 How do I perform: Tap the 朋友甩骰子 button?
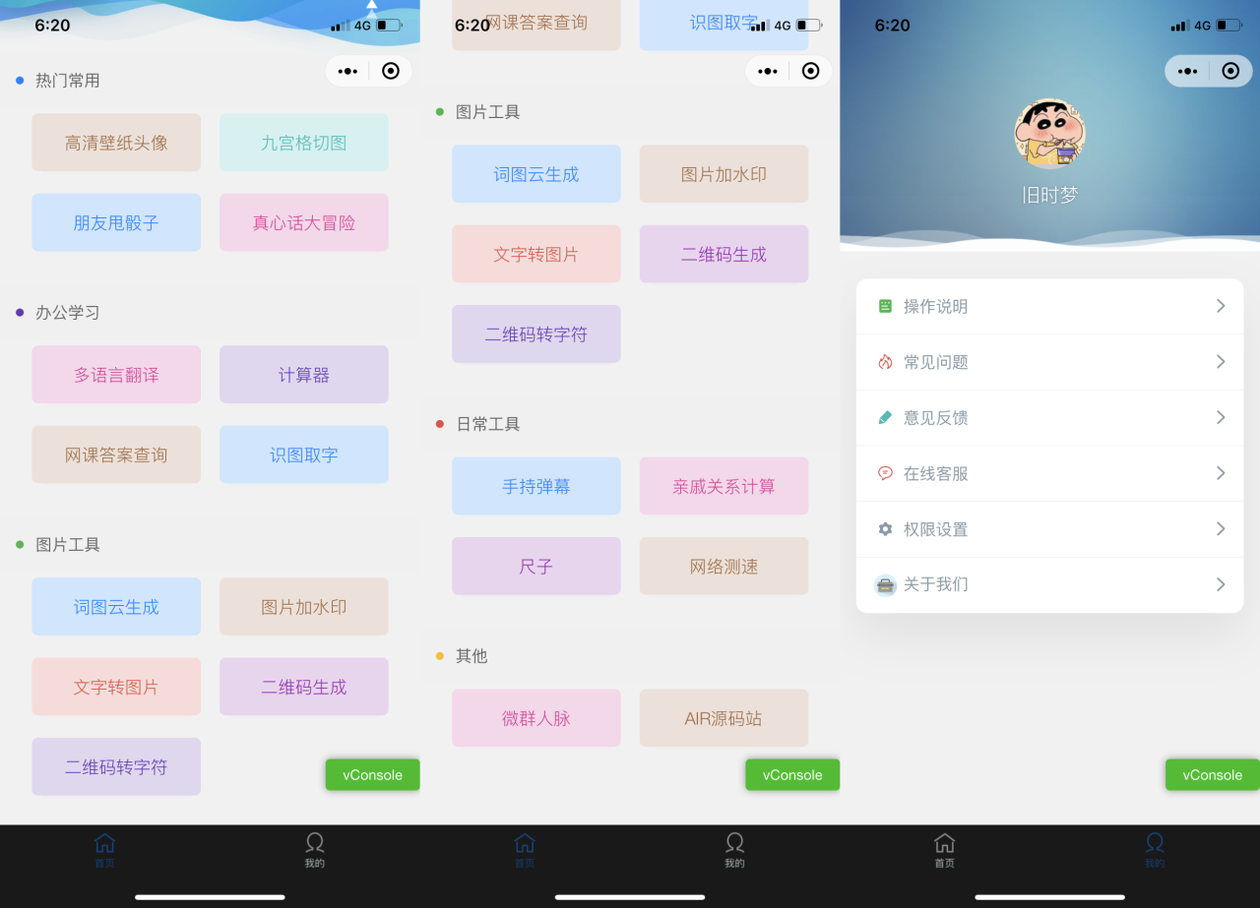pyautogui.click(x=116, y=222)
